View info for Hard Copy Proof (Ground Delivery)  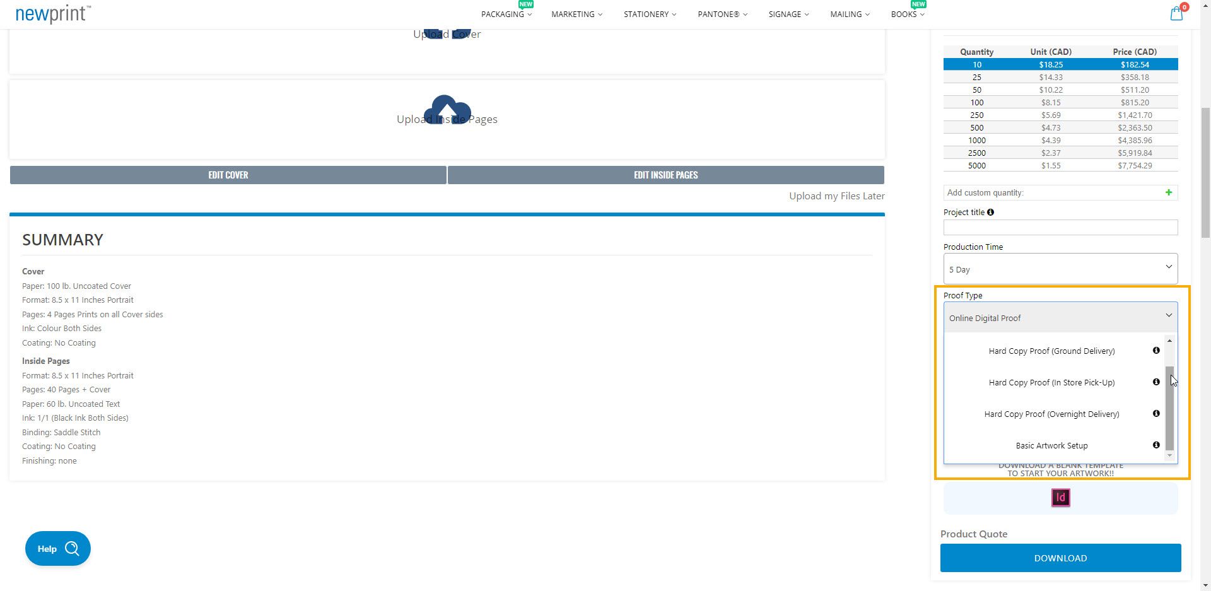1156,350
